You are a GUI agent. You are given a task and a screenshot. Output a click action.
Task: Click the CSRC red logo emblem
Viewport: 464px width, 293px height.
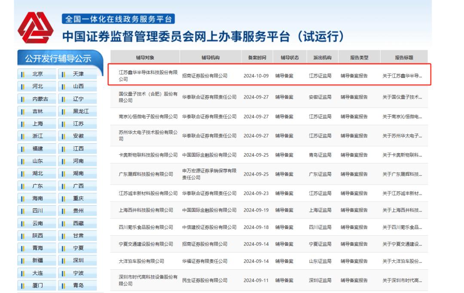click(35, 28)
